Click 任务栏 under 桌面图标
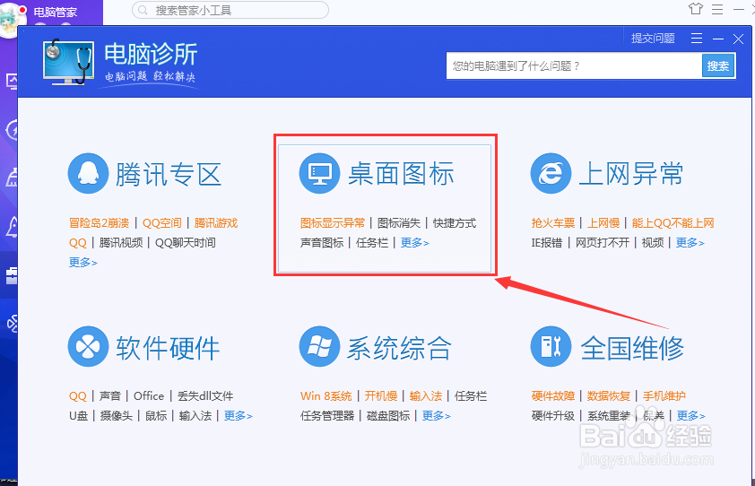Image resolution: width=755 pixels, height=486 pixels. [372, 243]
